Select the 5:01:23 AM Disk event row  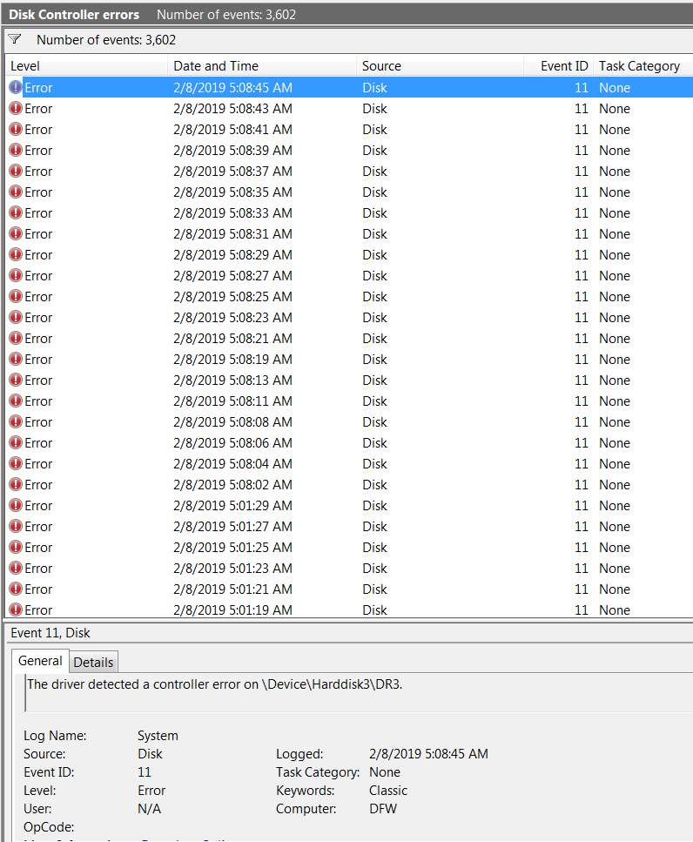(349, 568)
